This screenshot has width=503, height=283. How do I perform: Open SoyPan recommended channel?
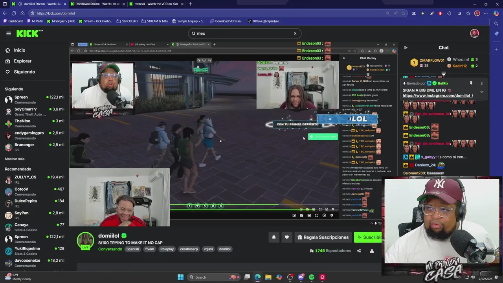[x=35, y=215]
